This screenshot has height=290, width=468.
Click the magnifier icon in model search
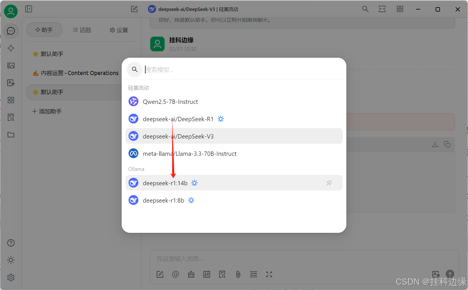(135, 70)
